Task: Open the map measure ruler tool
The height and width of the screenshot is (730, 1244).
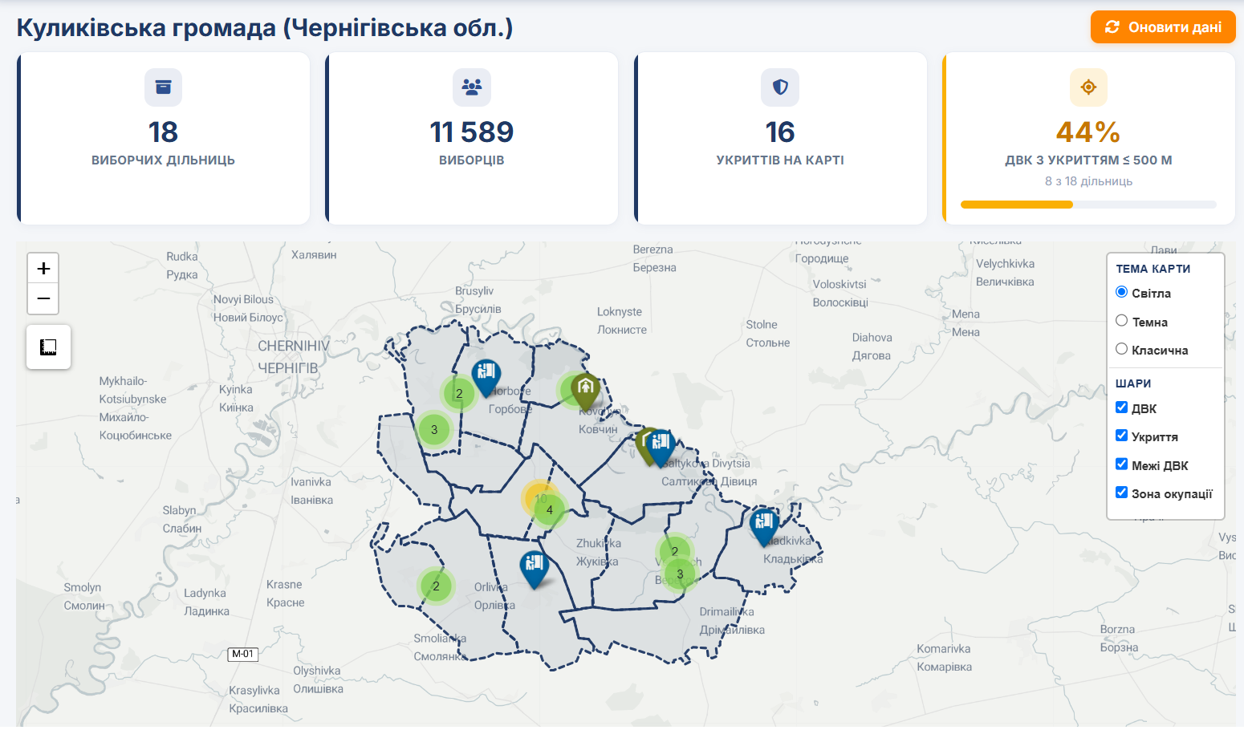Action: point(48,347)
